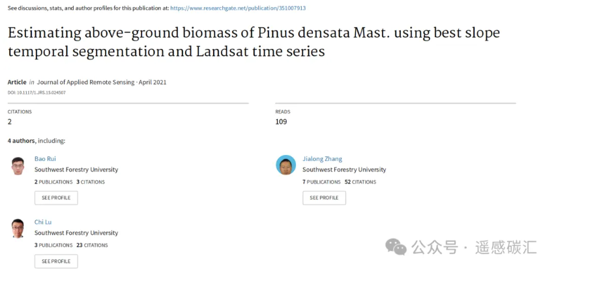
Task: Click SEE PROFILE button under Bao Rui
Action: [56, 198]
